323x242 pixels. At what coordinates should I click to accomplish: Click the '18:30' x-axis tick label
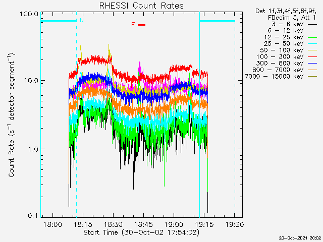click(x=113, y=224)
